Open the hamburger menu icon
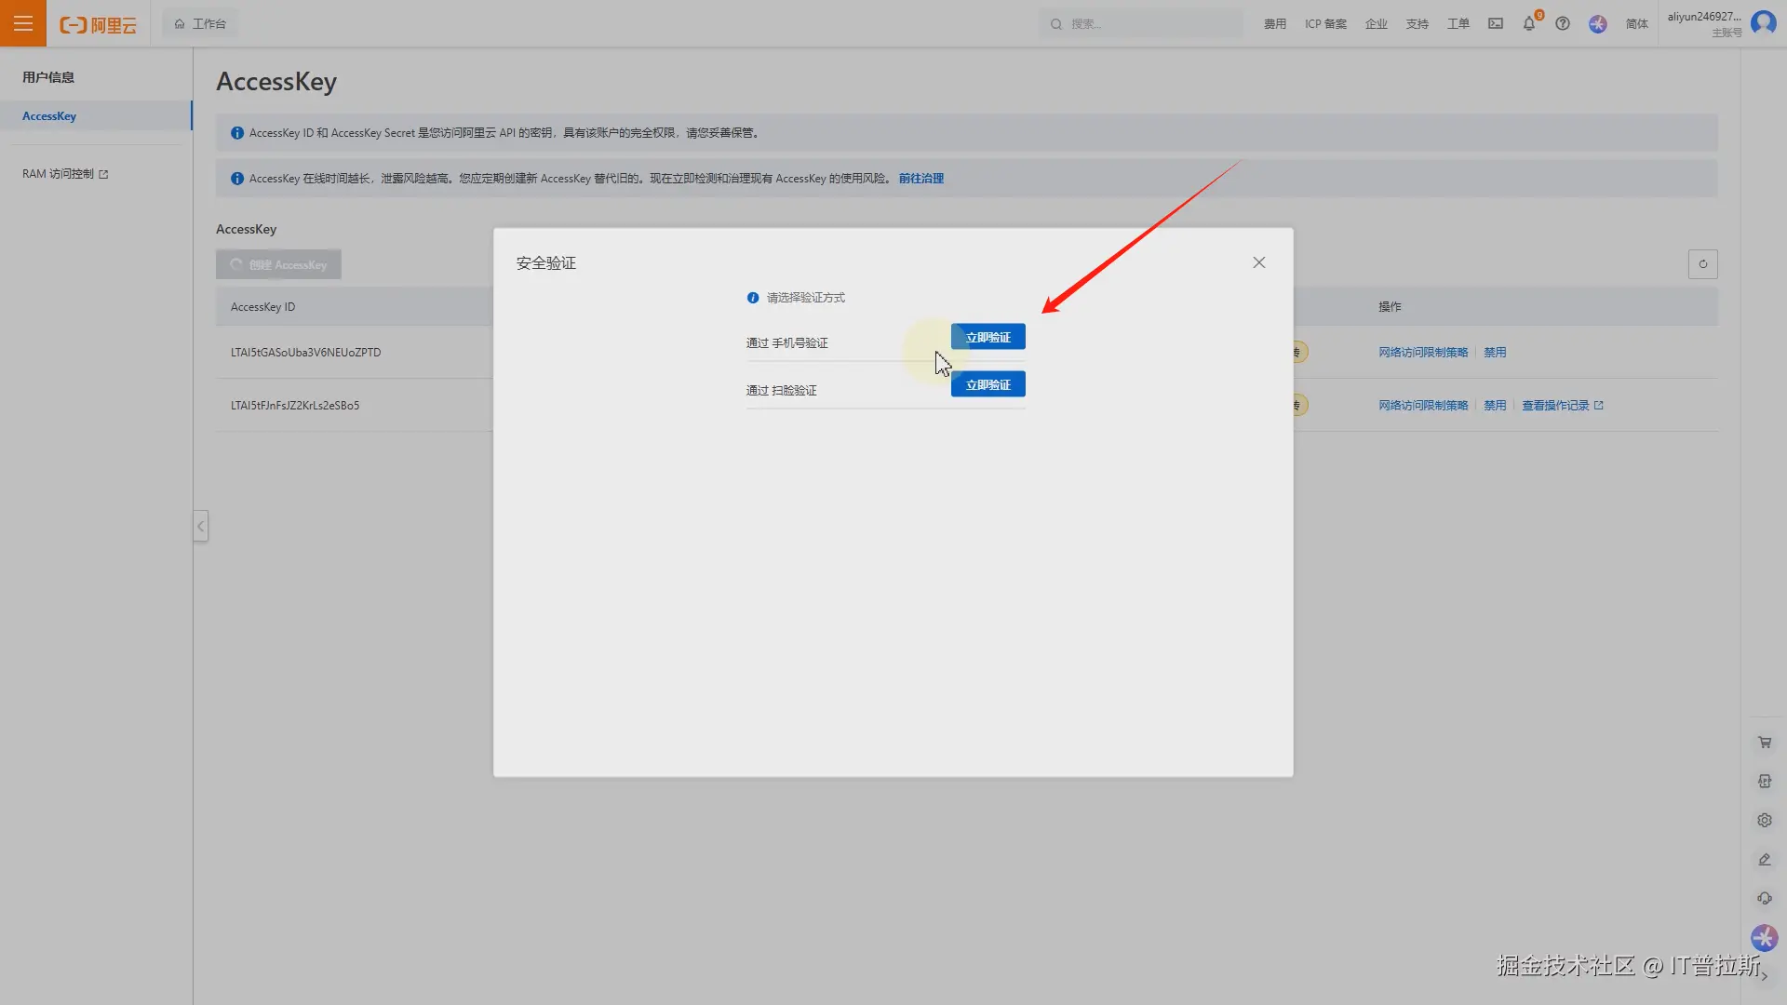The image size is (1787, 1005). tap(22, 23)
